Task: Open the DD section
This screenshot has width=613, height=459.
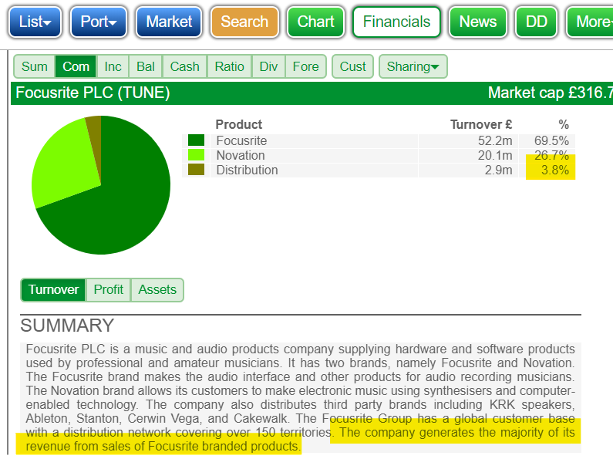Action: 536,22
